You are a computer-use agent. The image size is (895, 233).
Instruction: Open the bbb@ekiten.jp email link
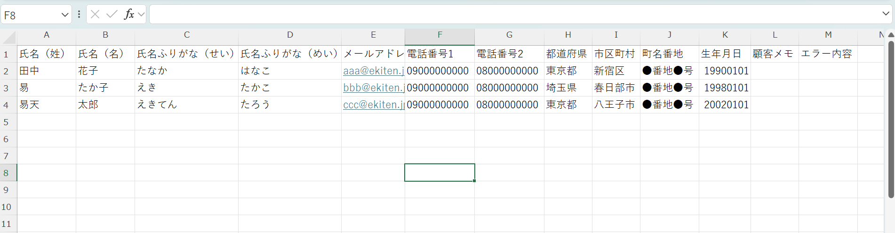[374, 88]
